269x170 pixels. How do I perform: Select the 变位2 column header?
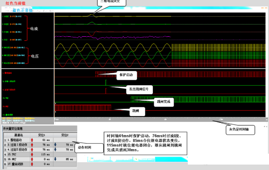[65, 135]
